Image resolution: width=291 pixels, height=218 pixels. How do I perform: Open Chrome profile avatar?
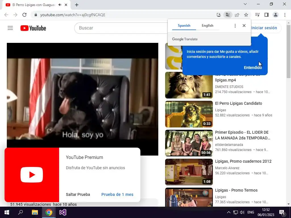click(x=276, y=15)
